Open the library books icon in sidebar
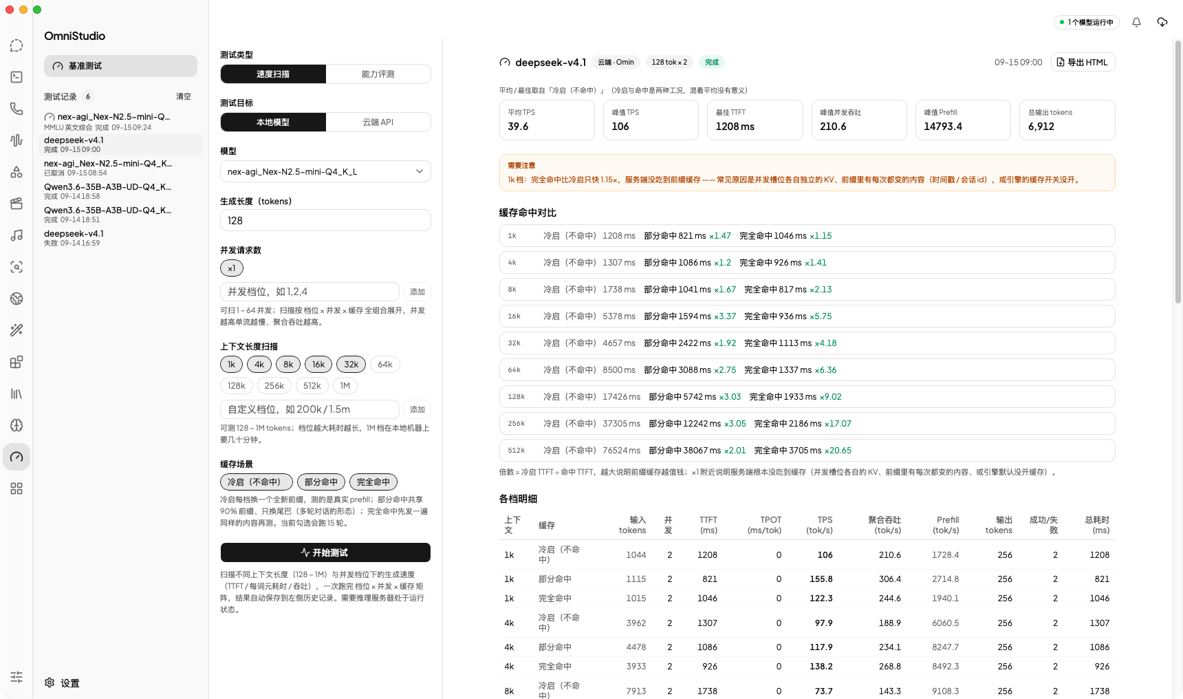This screenshot has width=1183, height=699. [x=17, y=394]
